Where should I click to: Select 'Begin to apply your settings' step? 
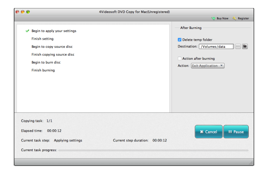point(54,31)
